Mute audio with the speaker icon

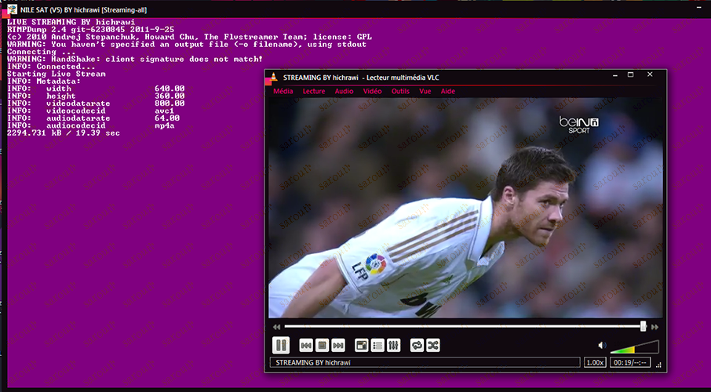[x=602, y=345]
